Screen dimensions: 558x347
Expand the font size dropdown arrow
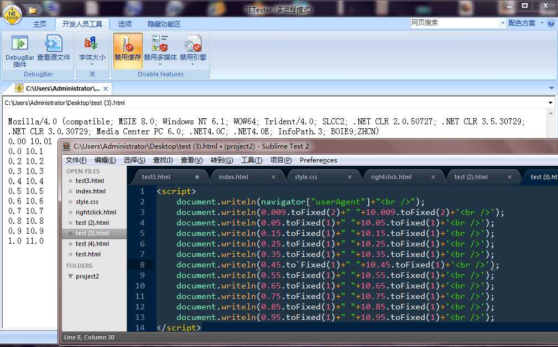pyautogui.click(x=92, y=64)
